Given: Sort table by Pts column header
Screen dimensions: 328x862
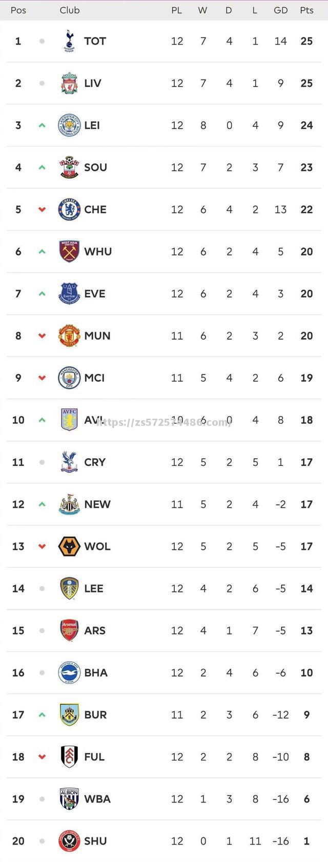Looking at the screenshot, I should tap(306, 10).
